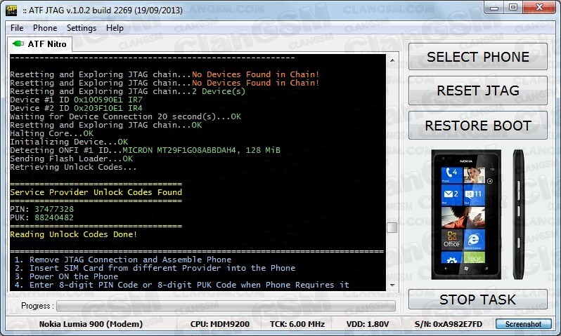Click first 'No Devices Found in Chain!' message
The width and height of the screenshot is (561, 336).
point(255,74)
